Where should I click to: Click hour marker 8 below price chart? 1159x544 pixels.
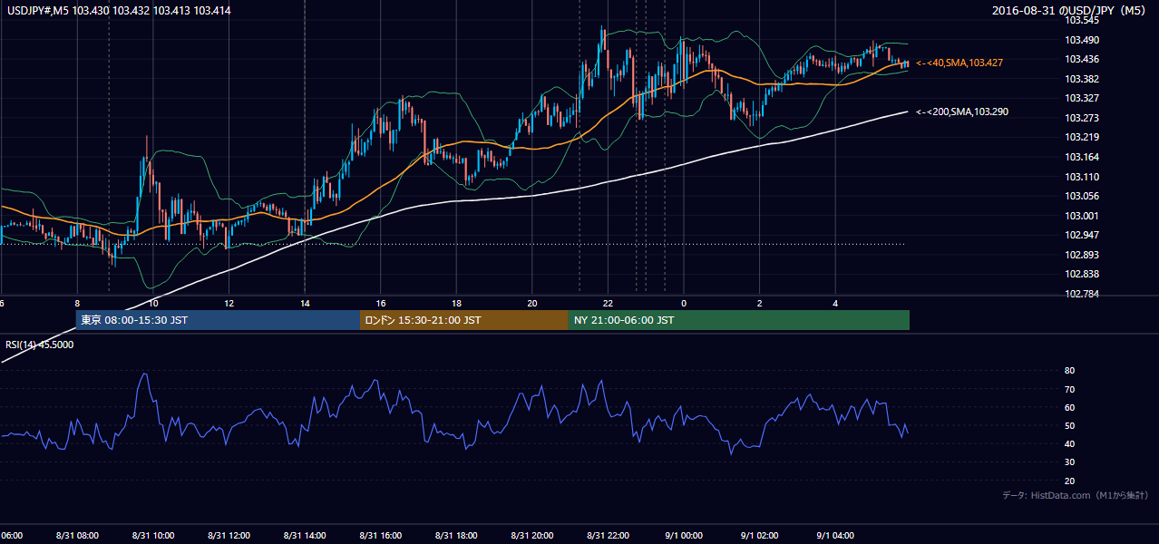point(77,303)
